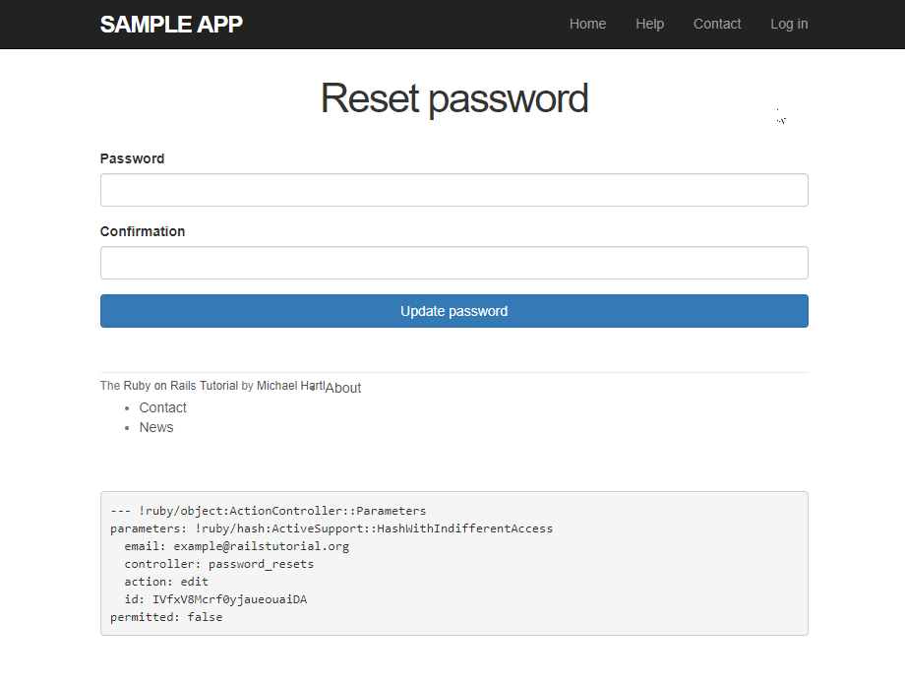The height and width of the screenshot is (683, 905).
Task: Follow the Michael Hartl footer link
Action: (x=289, y=386)
